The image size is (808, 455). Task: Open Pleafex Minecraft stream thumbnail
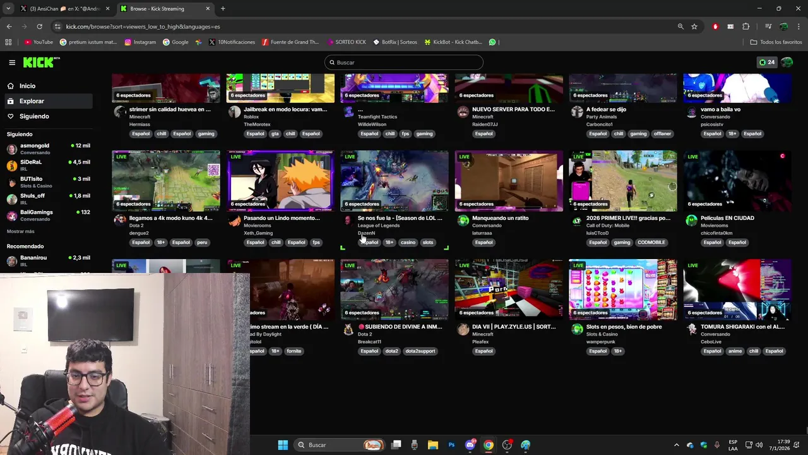tap(509, 289)
